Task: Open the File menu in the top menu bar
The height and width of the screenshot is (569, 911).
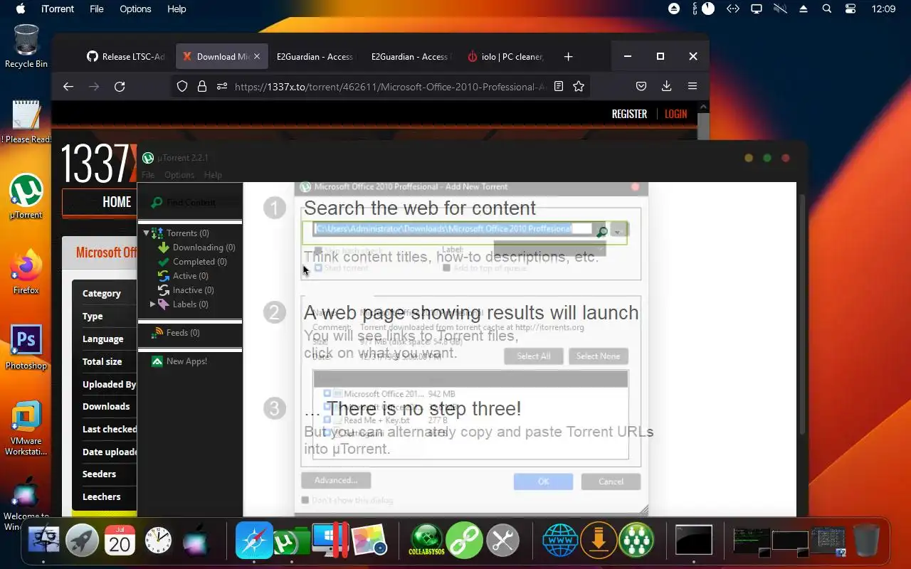Action: 97,9
